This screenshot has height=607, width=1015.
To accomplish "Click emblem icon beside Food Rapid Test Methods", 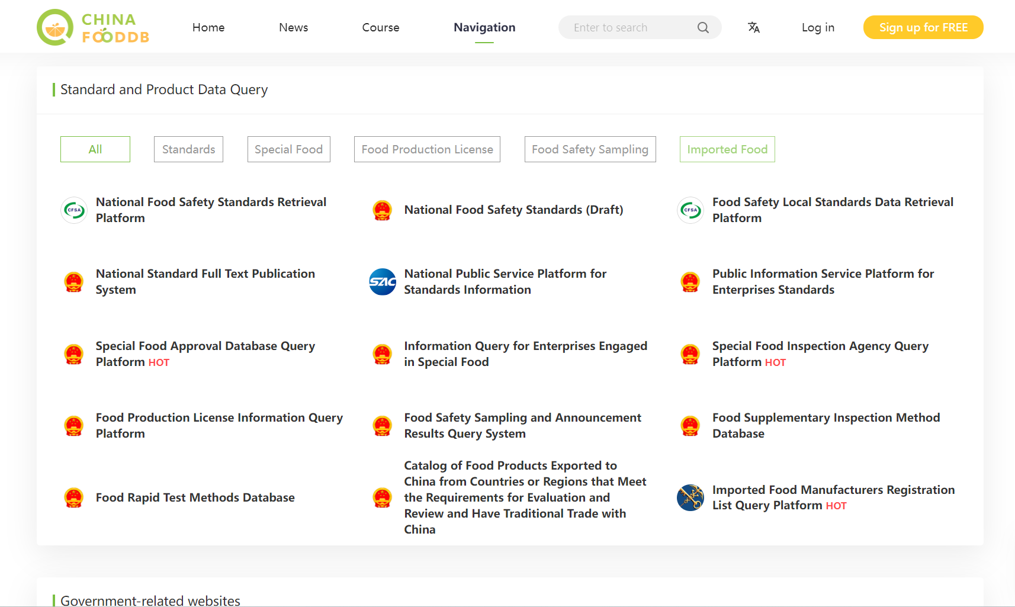I will pos(74,498).
